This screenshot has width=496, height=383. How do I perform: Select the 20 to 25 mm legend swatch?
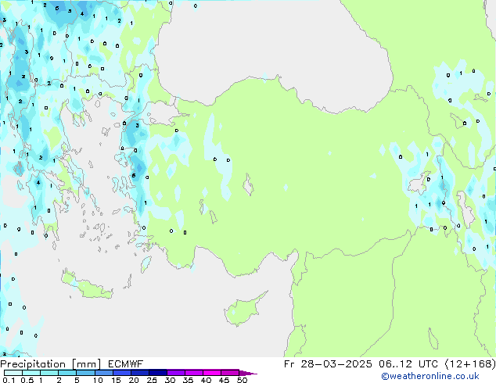140,373
